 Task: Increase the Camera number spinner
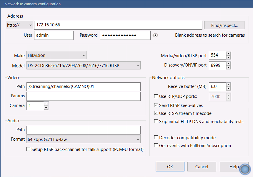[x=46, y=104]
